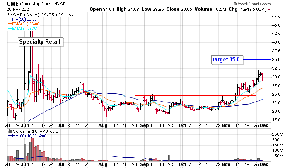Image resolution: width=290 pixels, height=168 pixels.
Task: Click the MA(60) 10,691,200 volume legend
Action: click(29, 136)
